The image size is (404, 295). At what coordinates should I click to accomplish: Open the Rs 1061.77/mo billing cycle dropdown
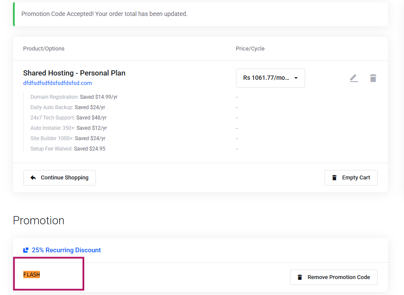point(270,78)
